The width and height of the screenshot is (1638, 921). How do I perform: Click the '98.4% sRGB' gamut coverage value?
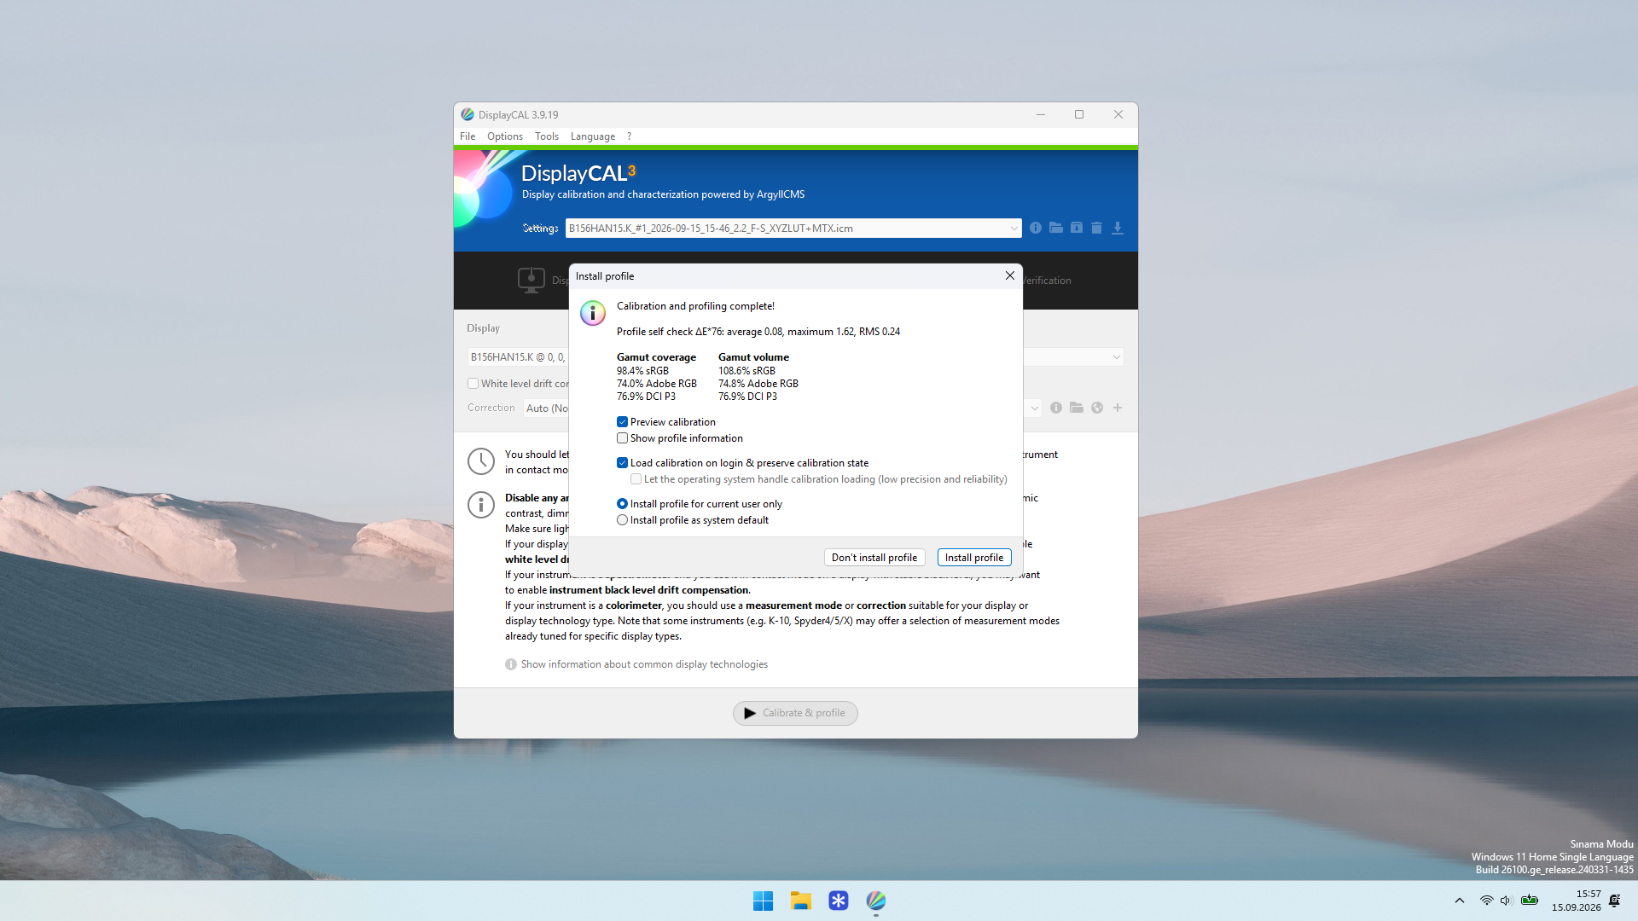(x=642, y=371)
